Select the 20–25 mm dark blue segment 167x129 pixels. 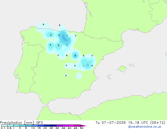(x=47, y=126)
